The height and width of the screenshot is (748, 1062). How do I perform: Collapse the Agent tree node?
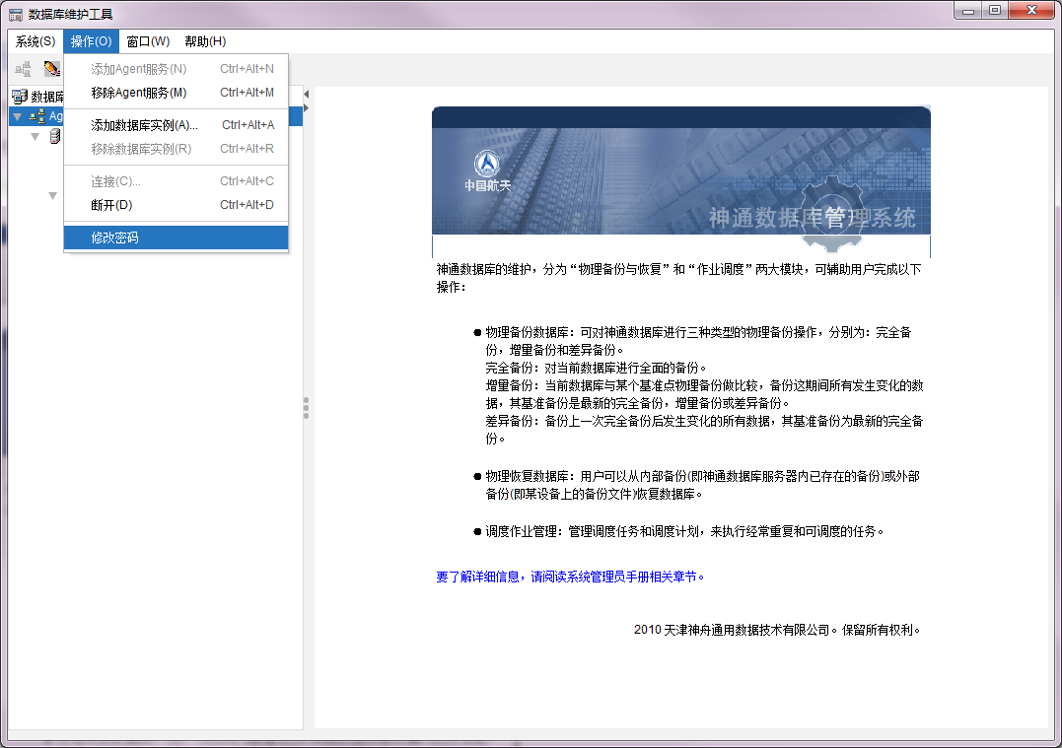17,116
